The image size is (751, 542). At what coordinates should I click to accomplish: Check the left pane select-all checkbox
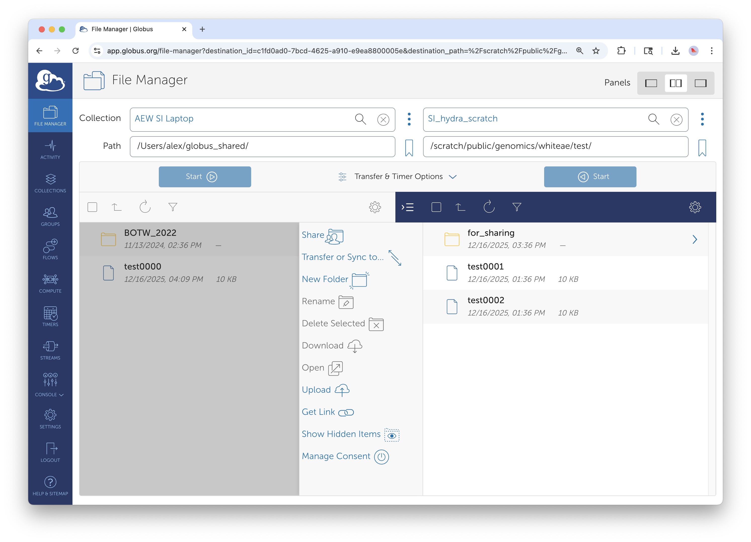pyautogui.click(x=92, y=207)
